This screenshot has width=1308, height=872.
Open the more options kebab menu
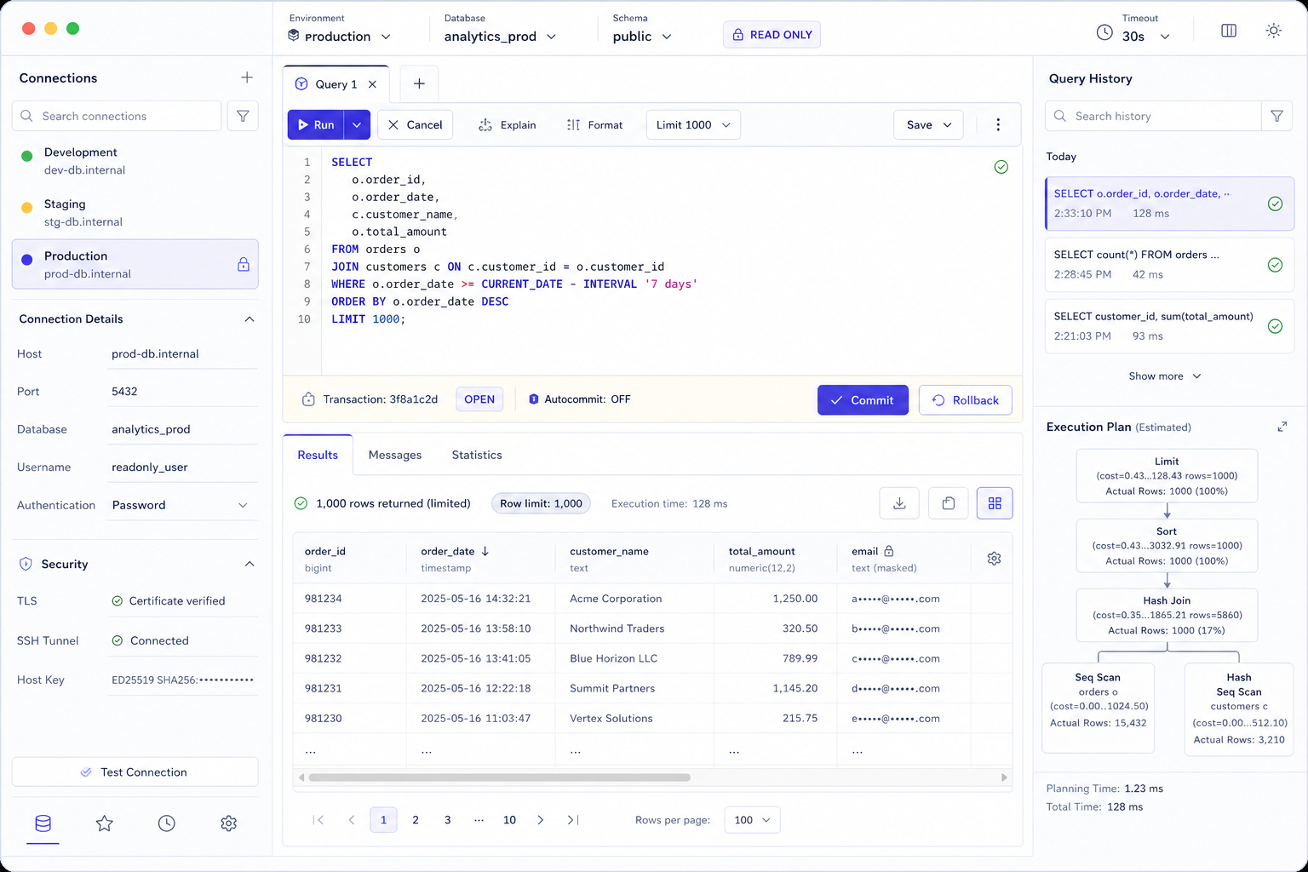coord(998,124)
